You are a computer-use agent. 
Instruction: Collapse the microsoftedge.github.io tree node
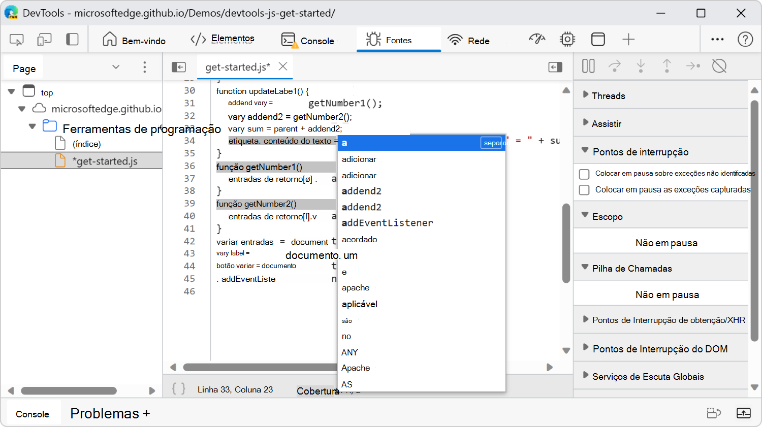pos(21,109)
